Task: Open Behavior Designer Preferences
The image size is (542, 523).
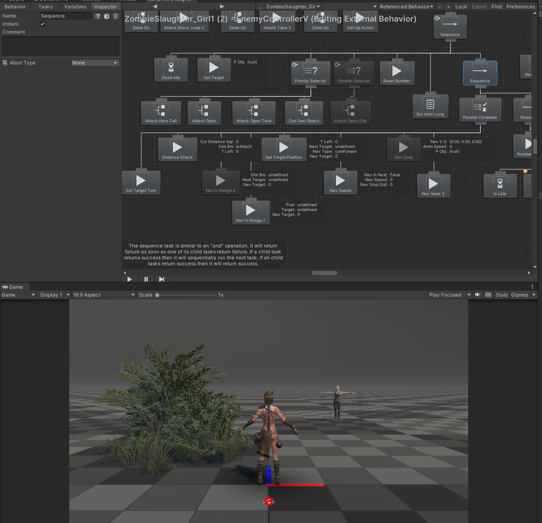Action: pyautogui.click(x=521, y=7)
